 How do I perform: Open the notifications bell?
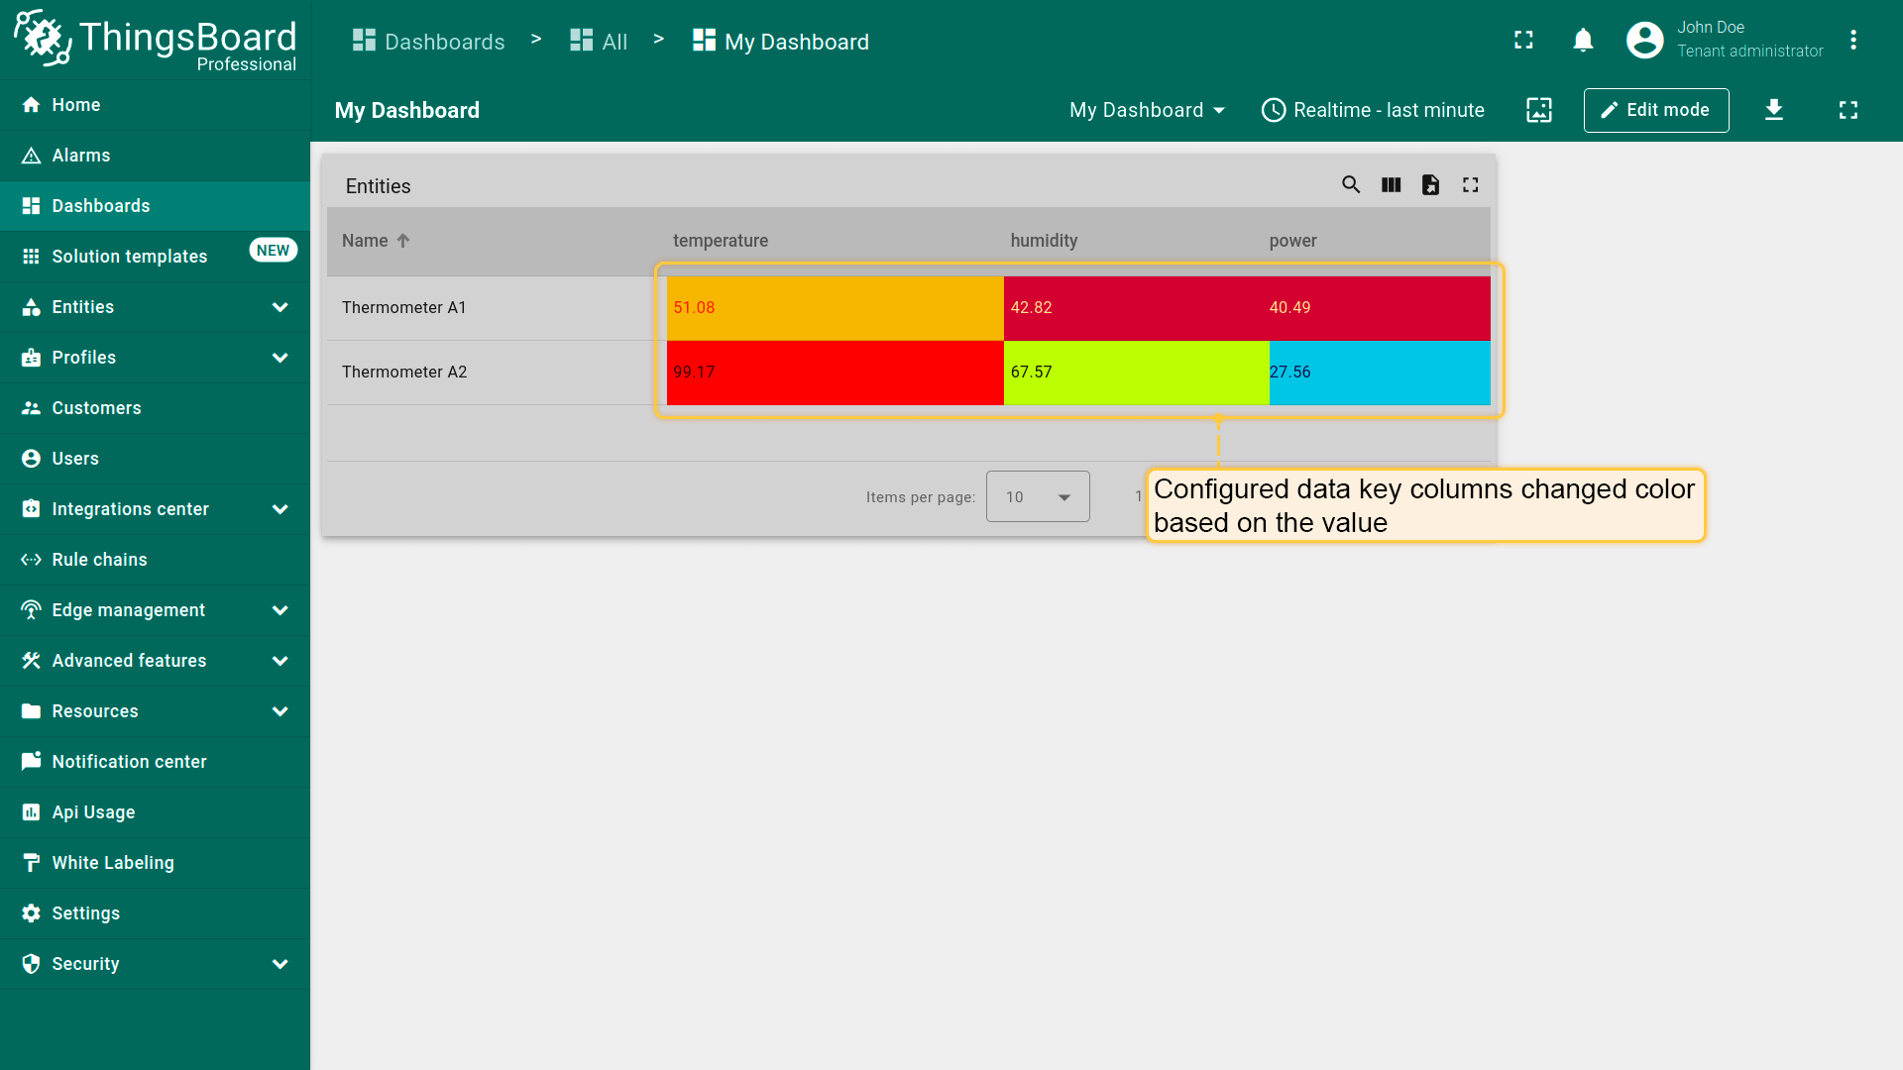[1583, 41]
